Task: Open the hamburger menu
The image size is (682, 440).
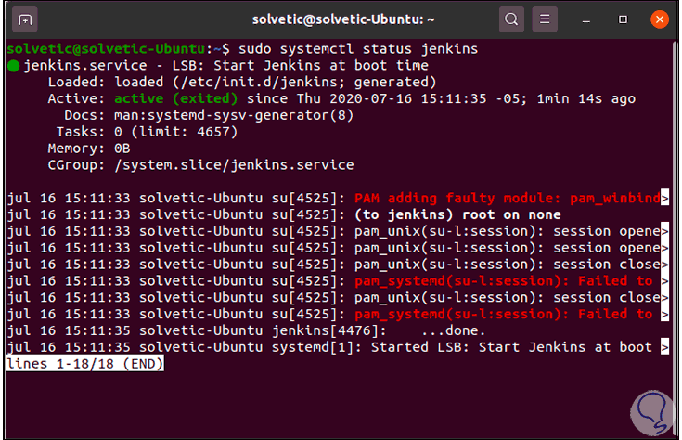Action: pyautogui.click(x=545, y=19)
